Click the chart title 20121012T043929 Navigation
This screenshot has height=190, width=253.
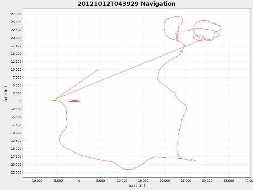click(x=126, y=4)
